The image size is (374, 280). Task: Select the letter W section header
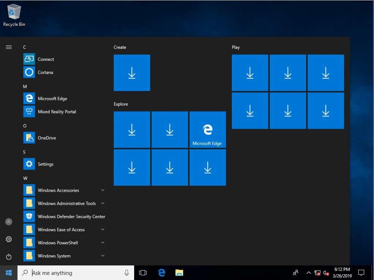tap(25, 178)
